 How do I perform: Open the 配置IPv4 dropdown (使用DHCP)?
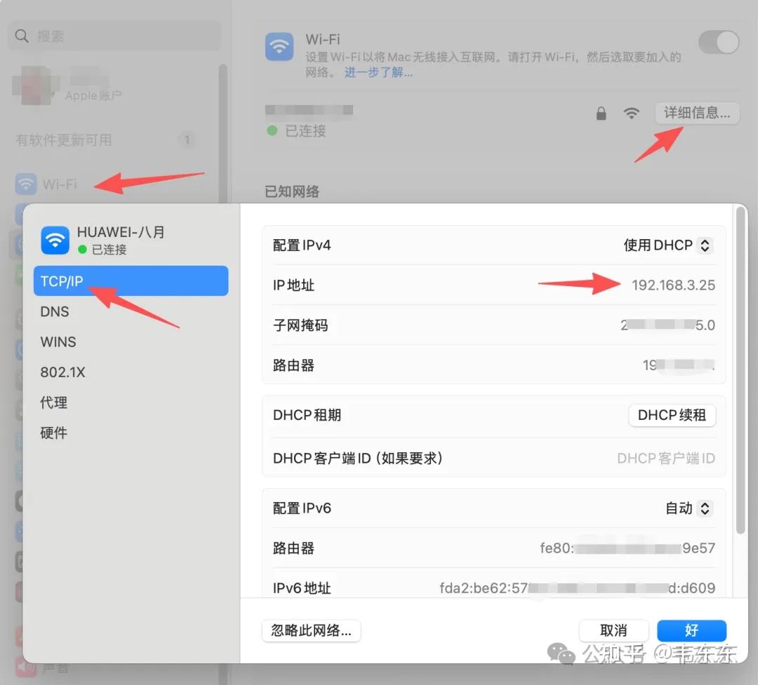click(667, 245)
